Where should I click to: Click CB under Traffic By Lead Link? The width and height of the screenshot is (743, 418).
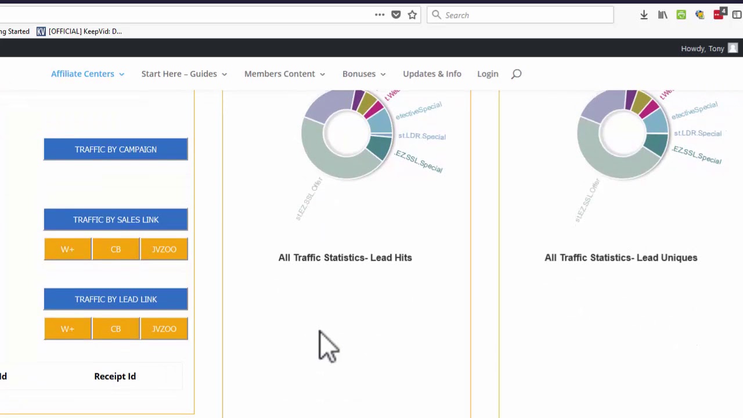pos(116,329)
